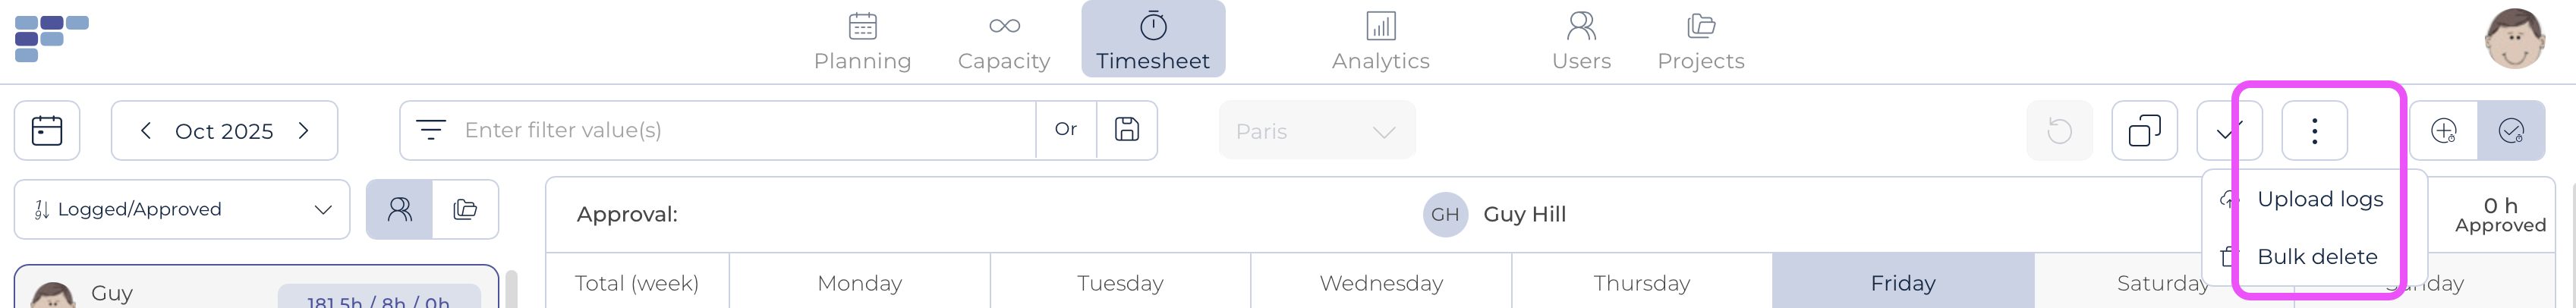Advance to next month after Oct 2025
Screen dimensions: 2576x308
(x=304, y=130)
